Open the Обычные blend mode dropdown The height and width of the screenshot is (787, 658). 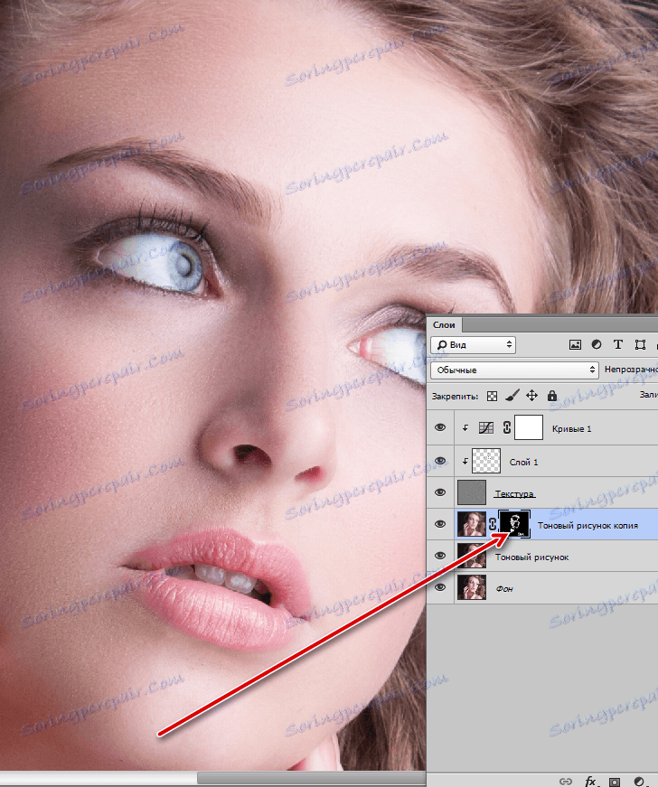click(x=514, y=370)
